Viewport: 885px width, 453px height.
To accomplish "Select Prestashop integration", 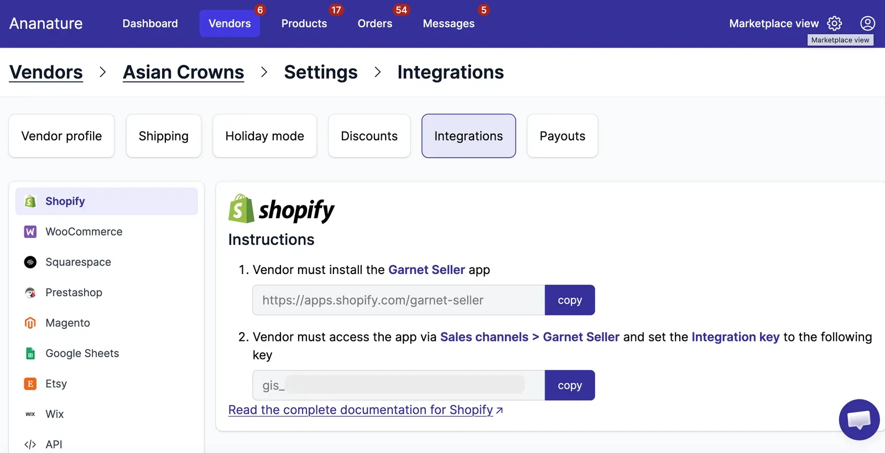I will (107, 293).
